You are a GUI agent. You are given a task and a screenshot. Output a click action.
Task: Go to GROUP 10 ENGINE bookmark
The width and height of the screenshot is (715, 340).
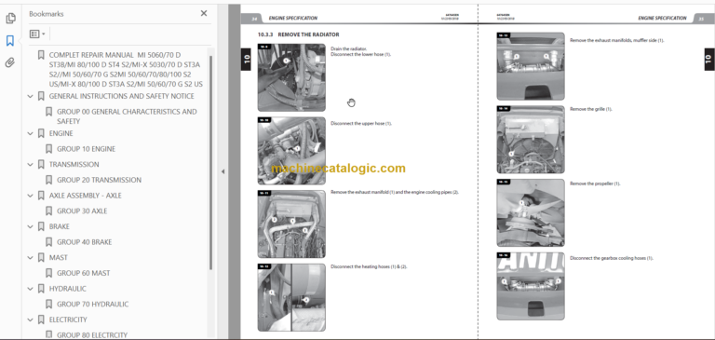click(x=86, y=149)
